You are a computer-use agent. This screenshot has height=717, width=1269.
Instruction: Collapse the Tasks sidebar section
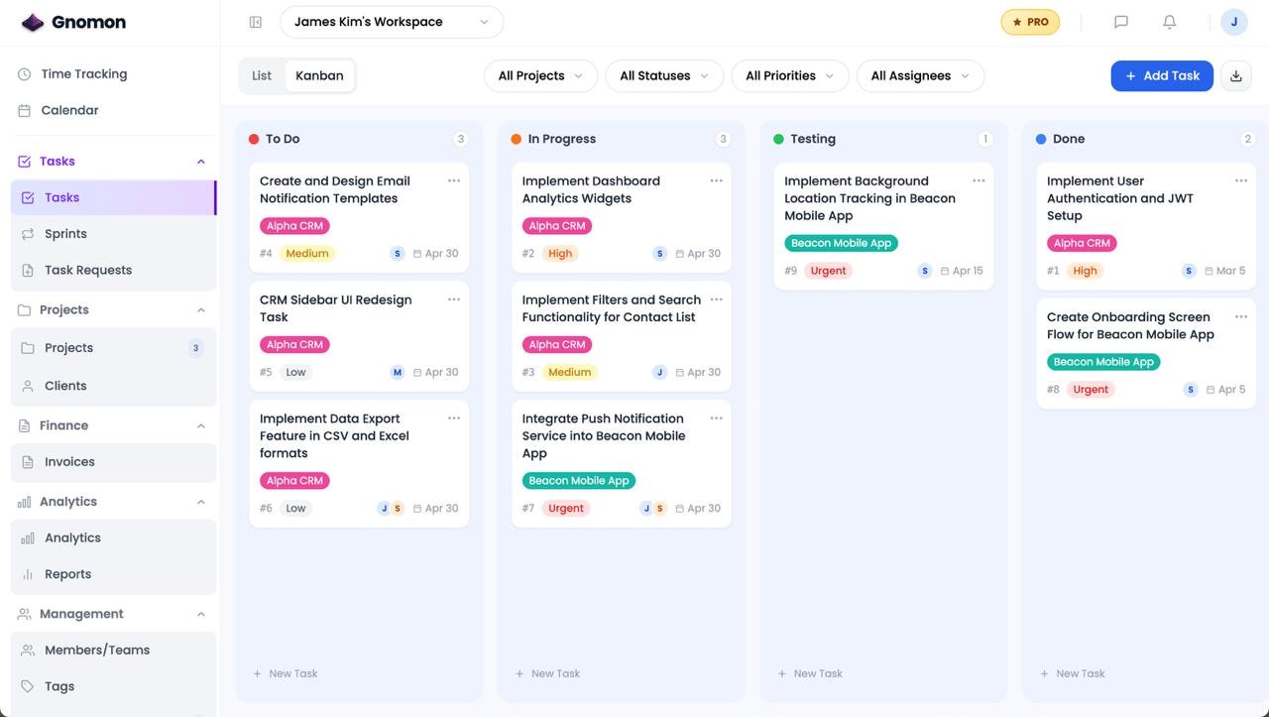201,162
